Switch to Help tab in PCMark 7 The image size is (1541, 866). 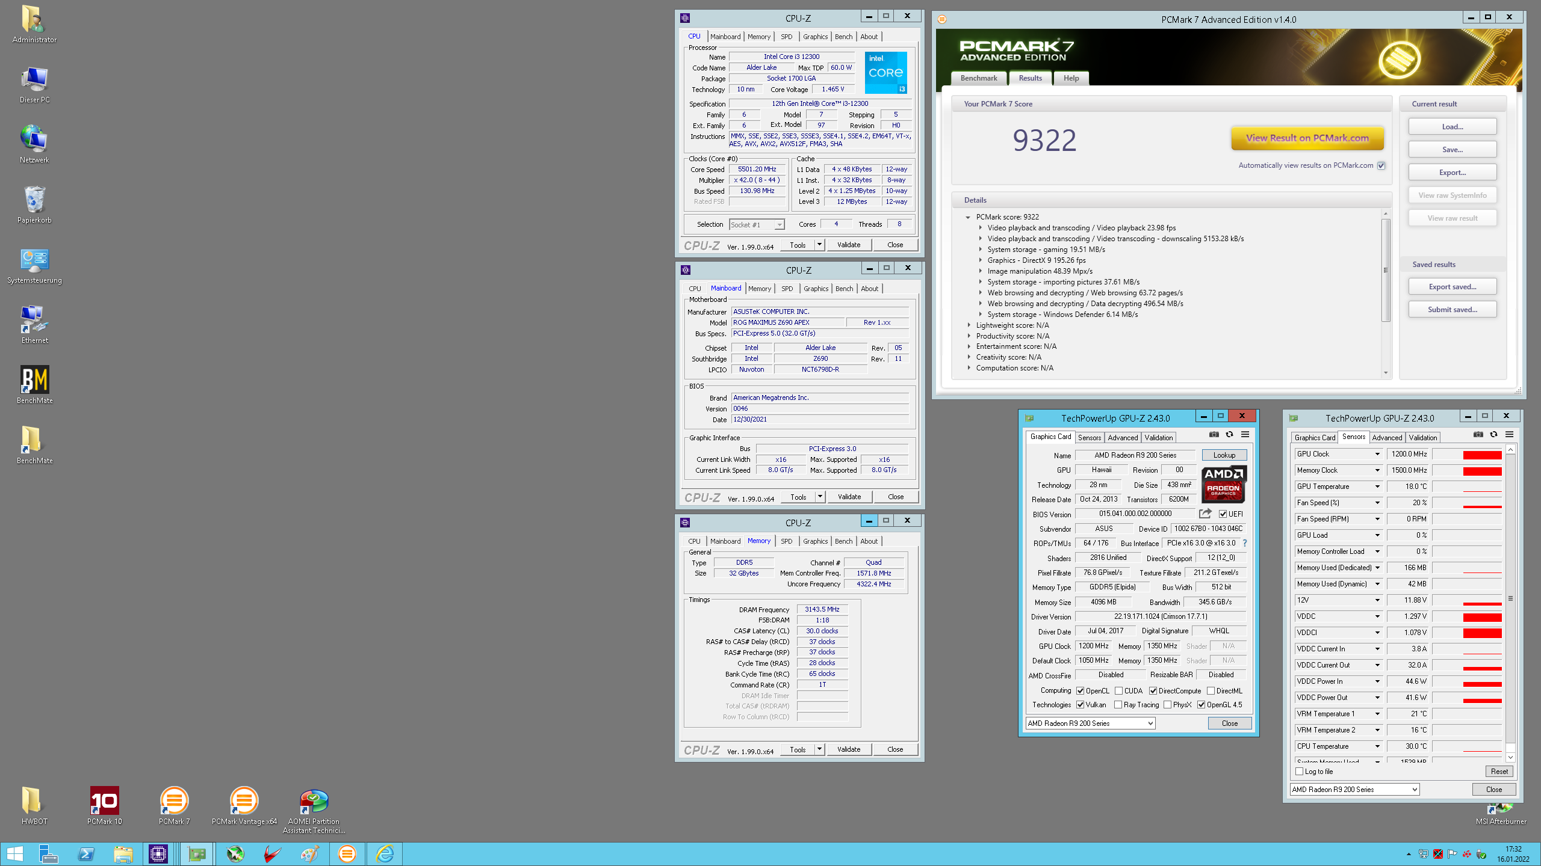1071,78
